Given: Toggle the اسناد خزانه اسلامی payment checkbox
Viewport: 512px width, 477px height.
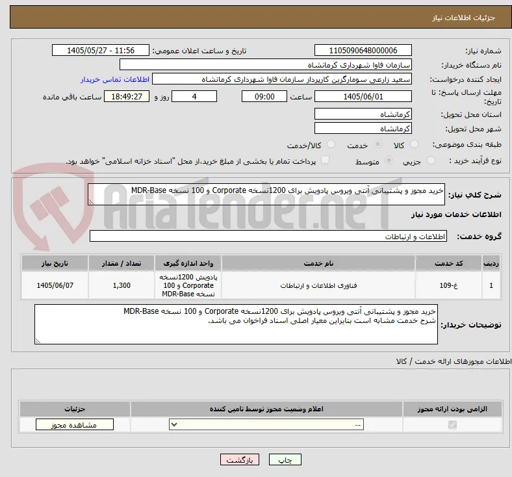Looking at the screenshot, I should [326, 160].
